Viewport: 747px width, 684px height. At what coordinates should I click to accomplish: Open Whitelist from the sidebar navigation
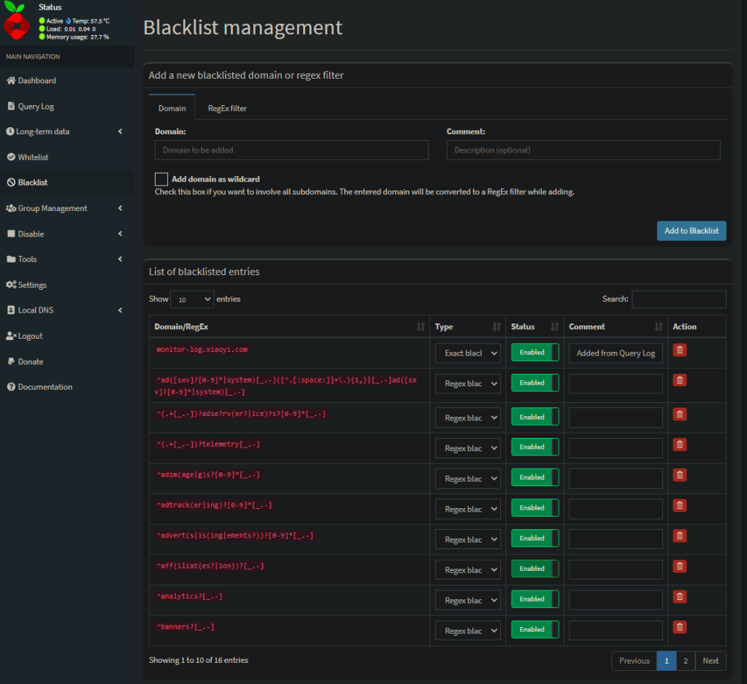click(x=33, y=157)
